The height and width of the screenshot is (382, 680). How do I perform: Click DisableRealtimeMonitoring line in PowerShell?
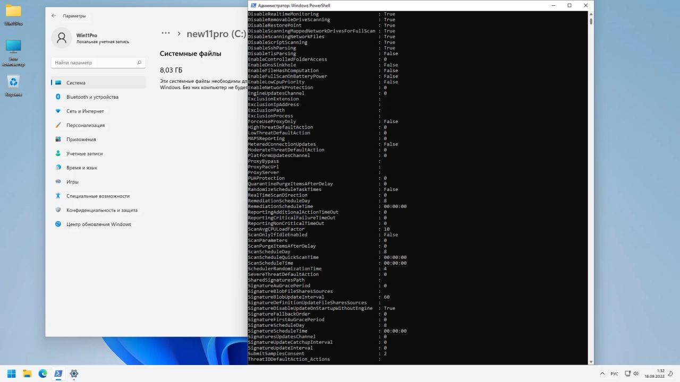(x=322, y=14)
